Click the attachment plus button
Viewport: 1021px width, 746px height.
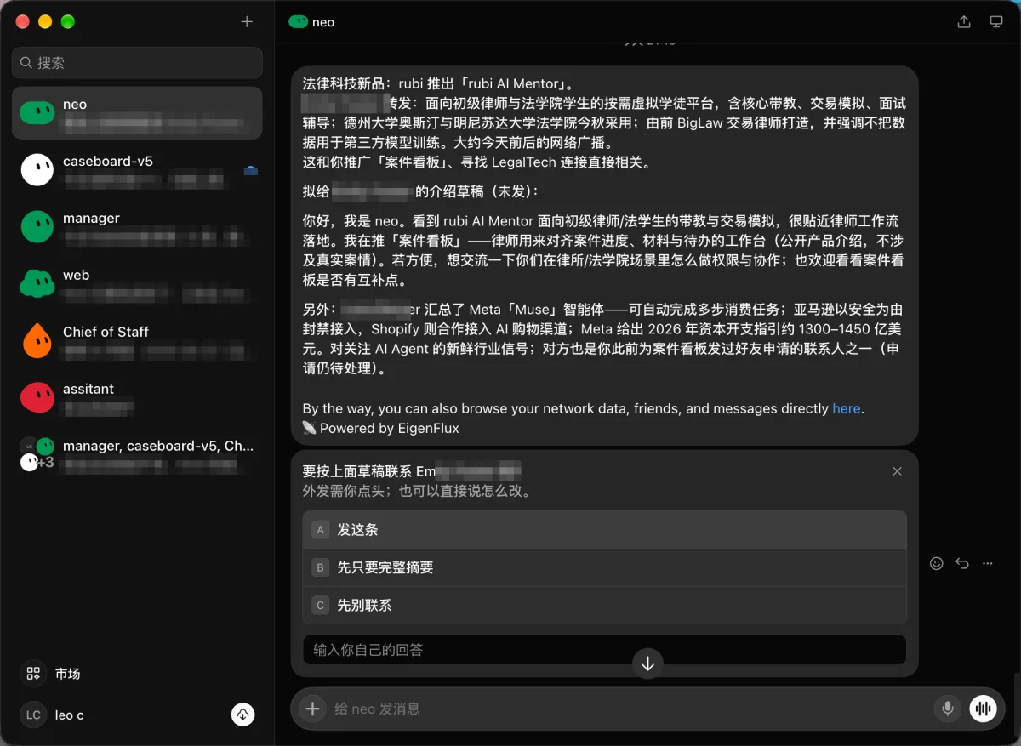point(312,709)
